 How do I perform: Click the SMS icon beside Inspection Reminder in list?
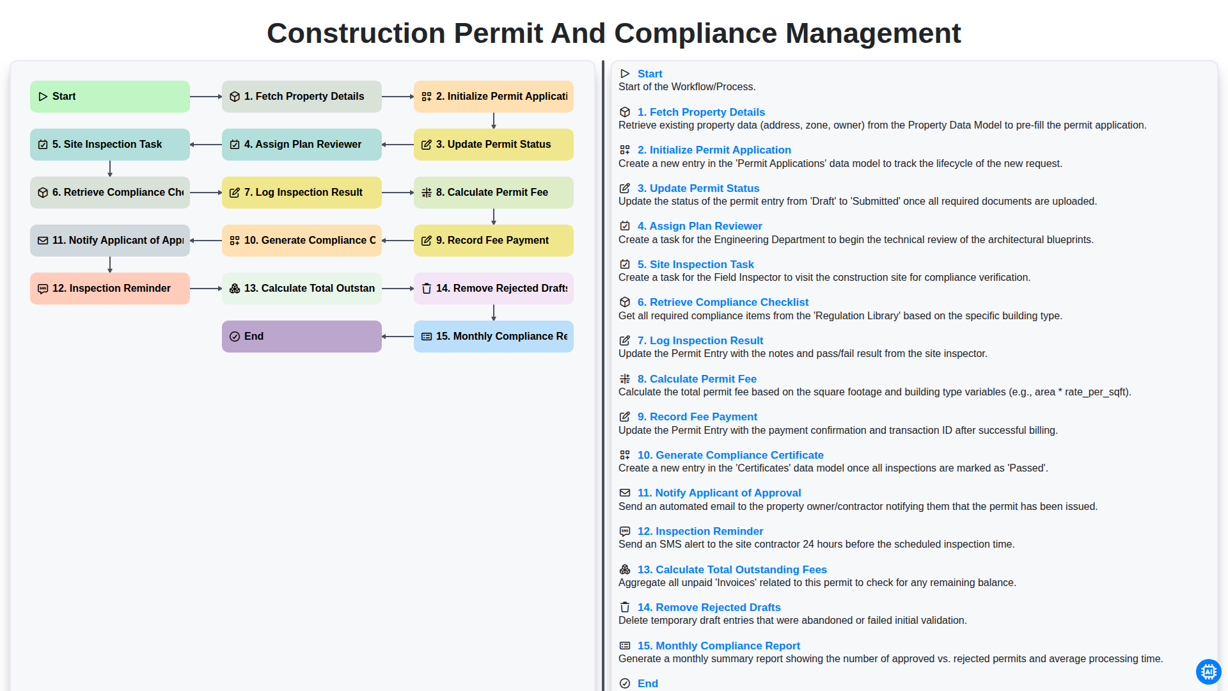point(625,531)
